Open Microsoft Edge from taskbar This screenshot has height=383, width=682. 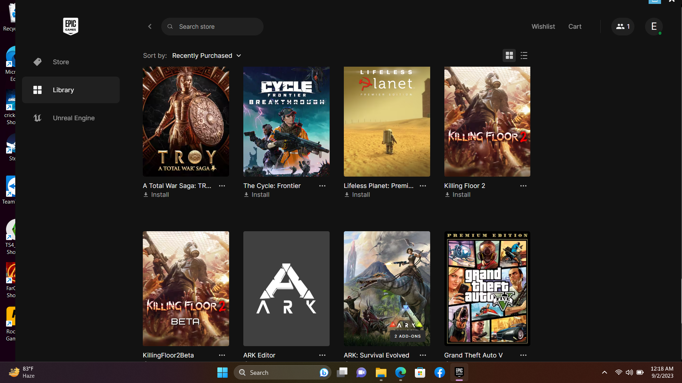(401, 373)
